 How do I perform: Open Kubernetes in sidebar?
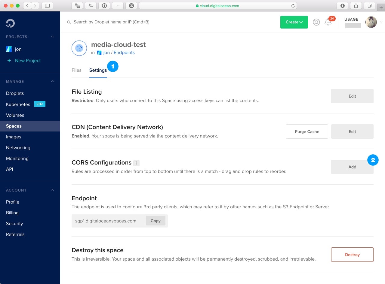point(18,104)
